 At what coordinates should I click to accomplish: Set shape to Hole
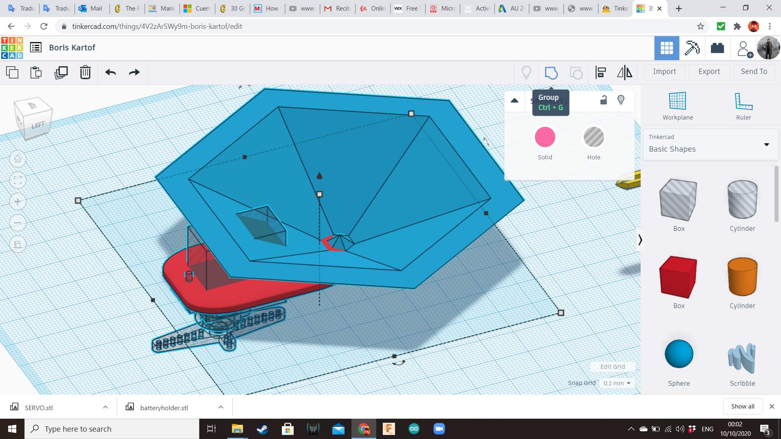coord(593,137)
